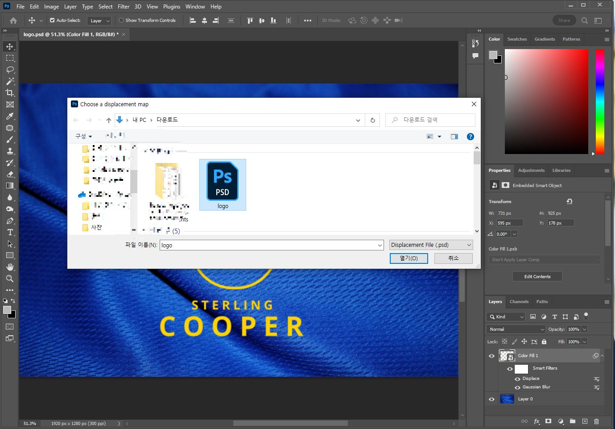Open the Plugins menu

(172, 7)
